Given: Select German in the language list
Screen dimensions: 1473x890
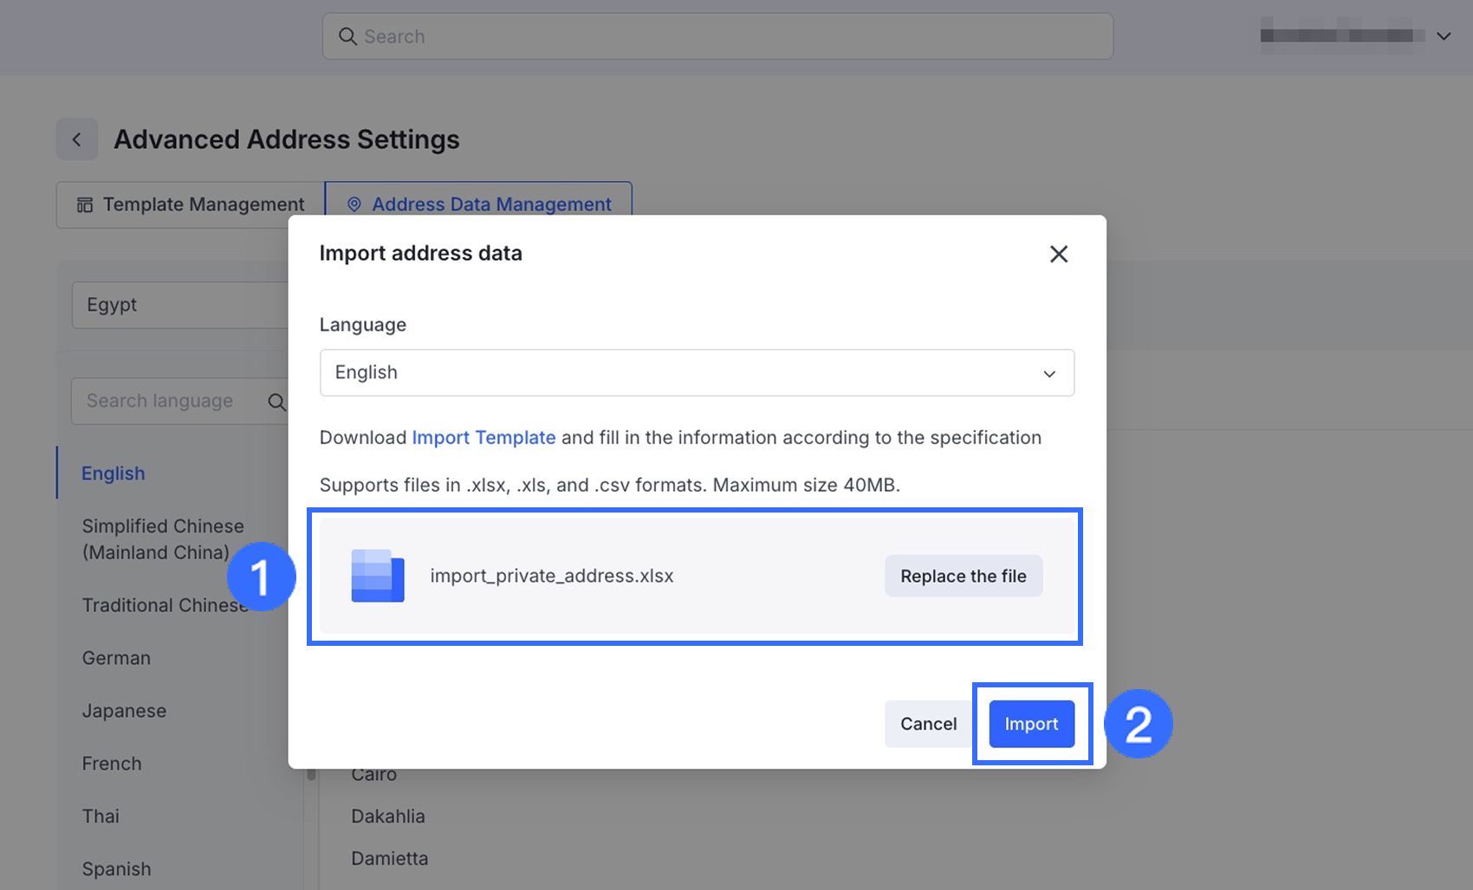Looking at the screenshot, I should tap(116, 658).
